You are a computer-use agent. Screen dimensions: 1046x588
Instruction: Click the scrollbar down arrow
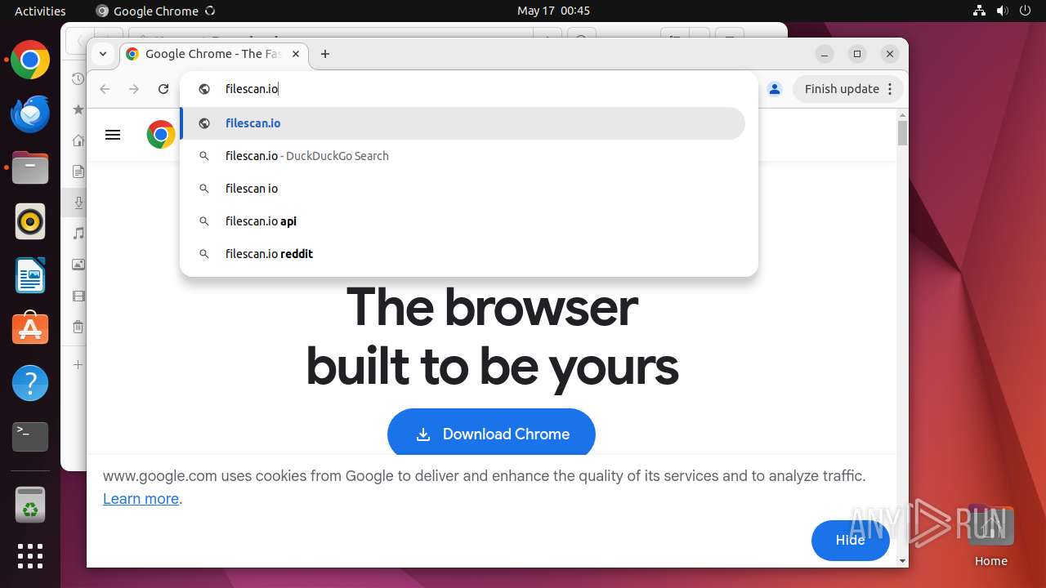tap(902, 561)
